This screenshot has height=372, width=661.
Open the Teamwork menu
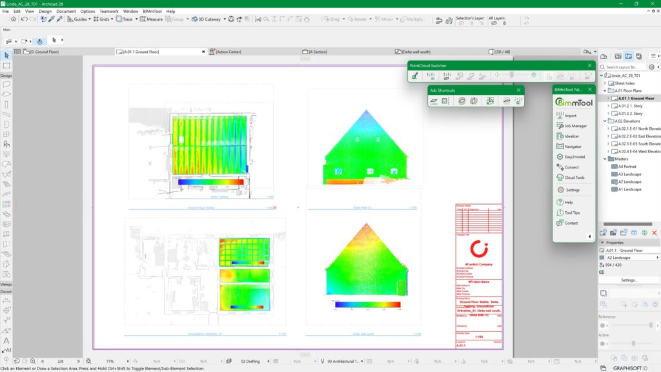(x=108, y=11)
